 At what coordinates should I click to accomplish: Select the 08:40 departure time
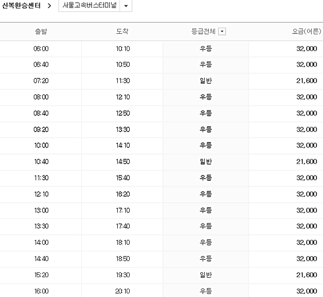pos(41,113)
